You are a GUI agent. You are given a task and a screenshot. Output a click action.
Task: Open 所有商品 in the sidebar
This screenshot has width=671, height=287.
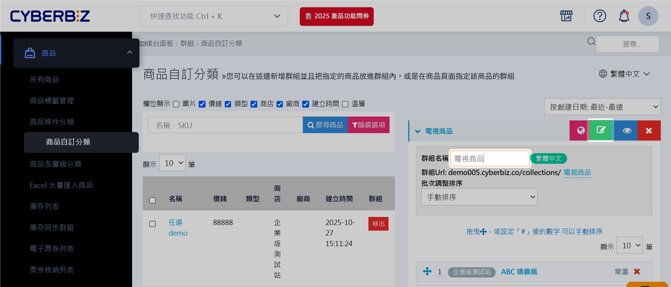[x=44, y=80]
